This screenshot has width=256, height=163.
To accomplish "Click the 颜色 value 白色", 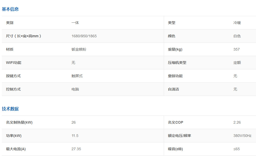I will click(237, 36).
